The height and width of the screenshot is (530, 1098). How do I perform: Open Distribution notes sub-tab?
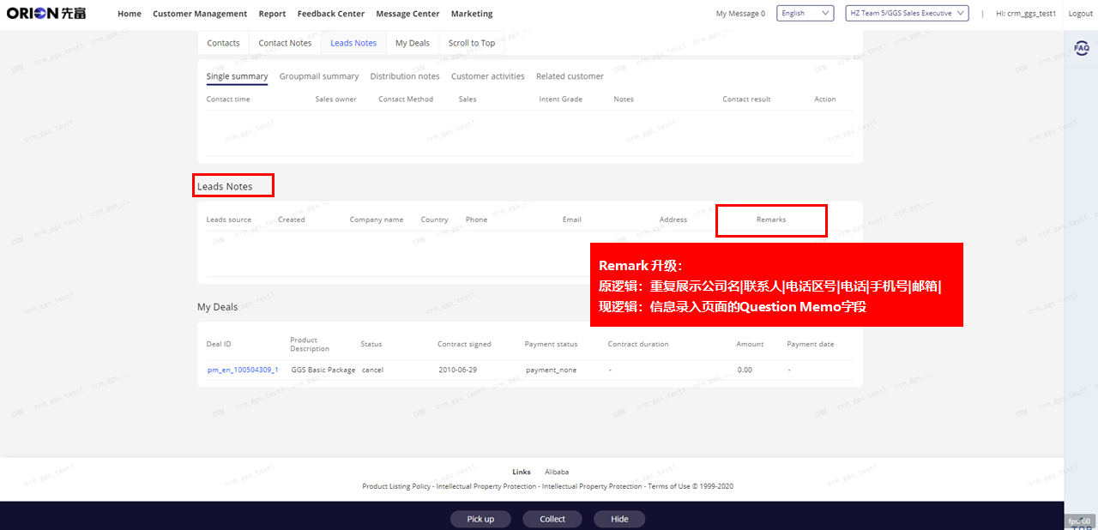405,76
